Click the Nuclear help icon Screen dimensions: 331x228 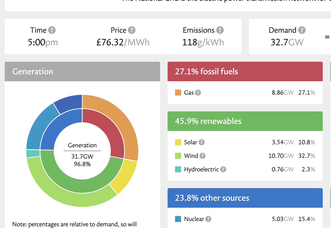pyautogui.click(x=208, y=219)
